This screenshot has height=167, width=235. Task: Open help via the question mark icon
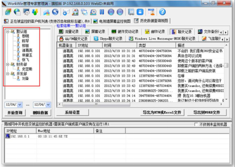point(162,12)
